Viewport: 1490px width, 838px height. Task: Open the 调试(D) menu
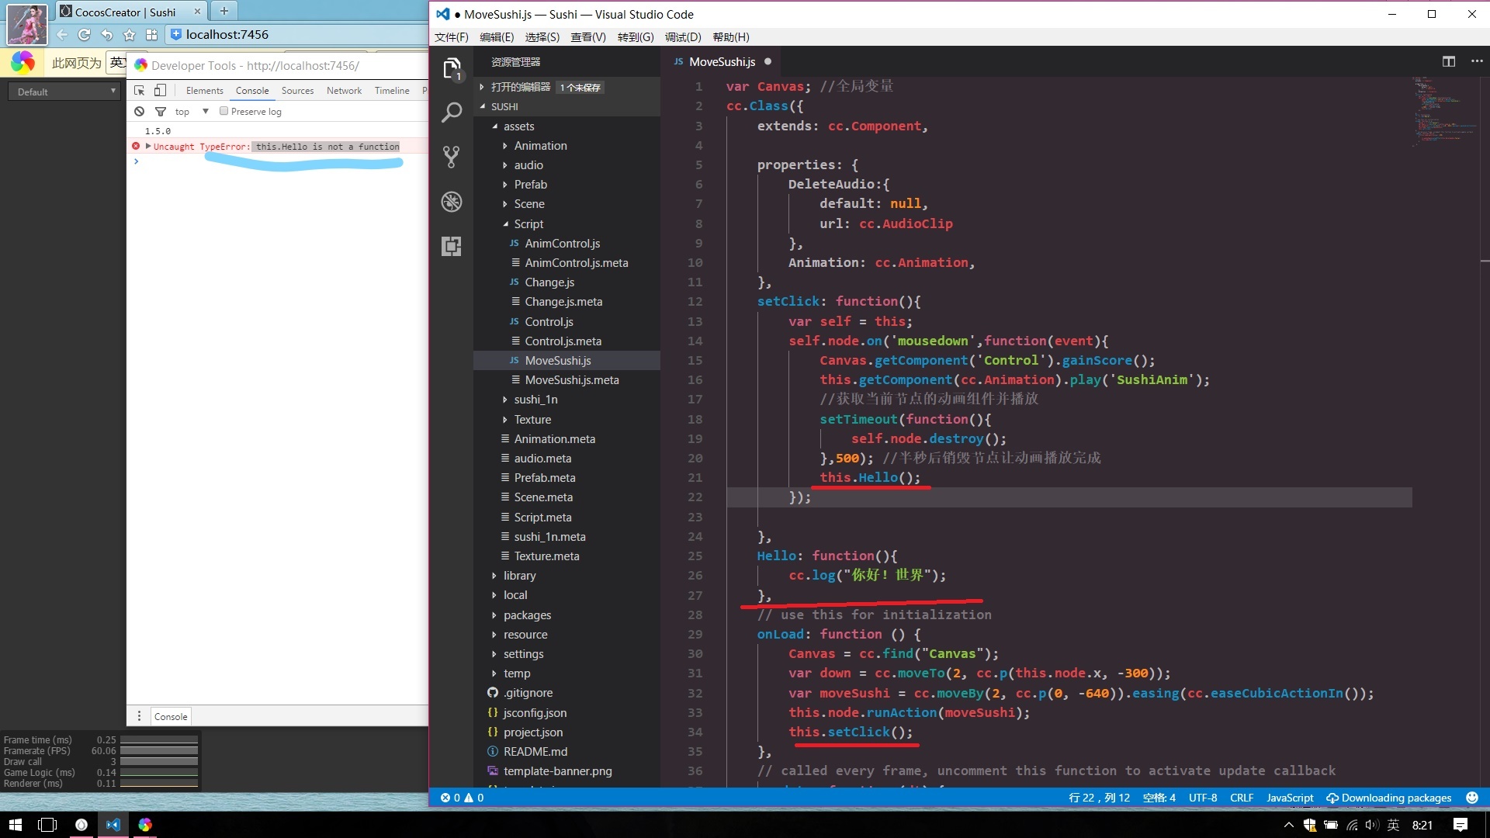click(682, 37)
